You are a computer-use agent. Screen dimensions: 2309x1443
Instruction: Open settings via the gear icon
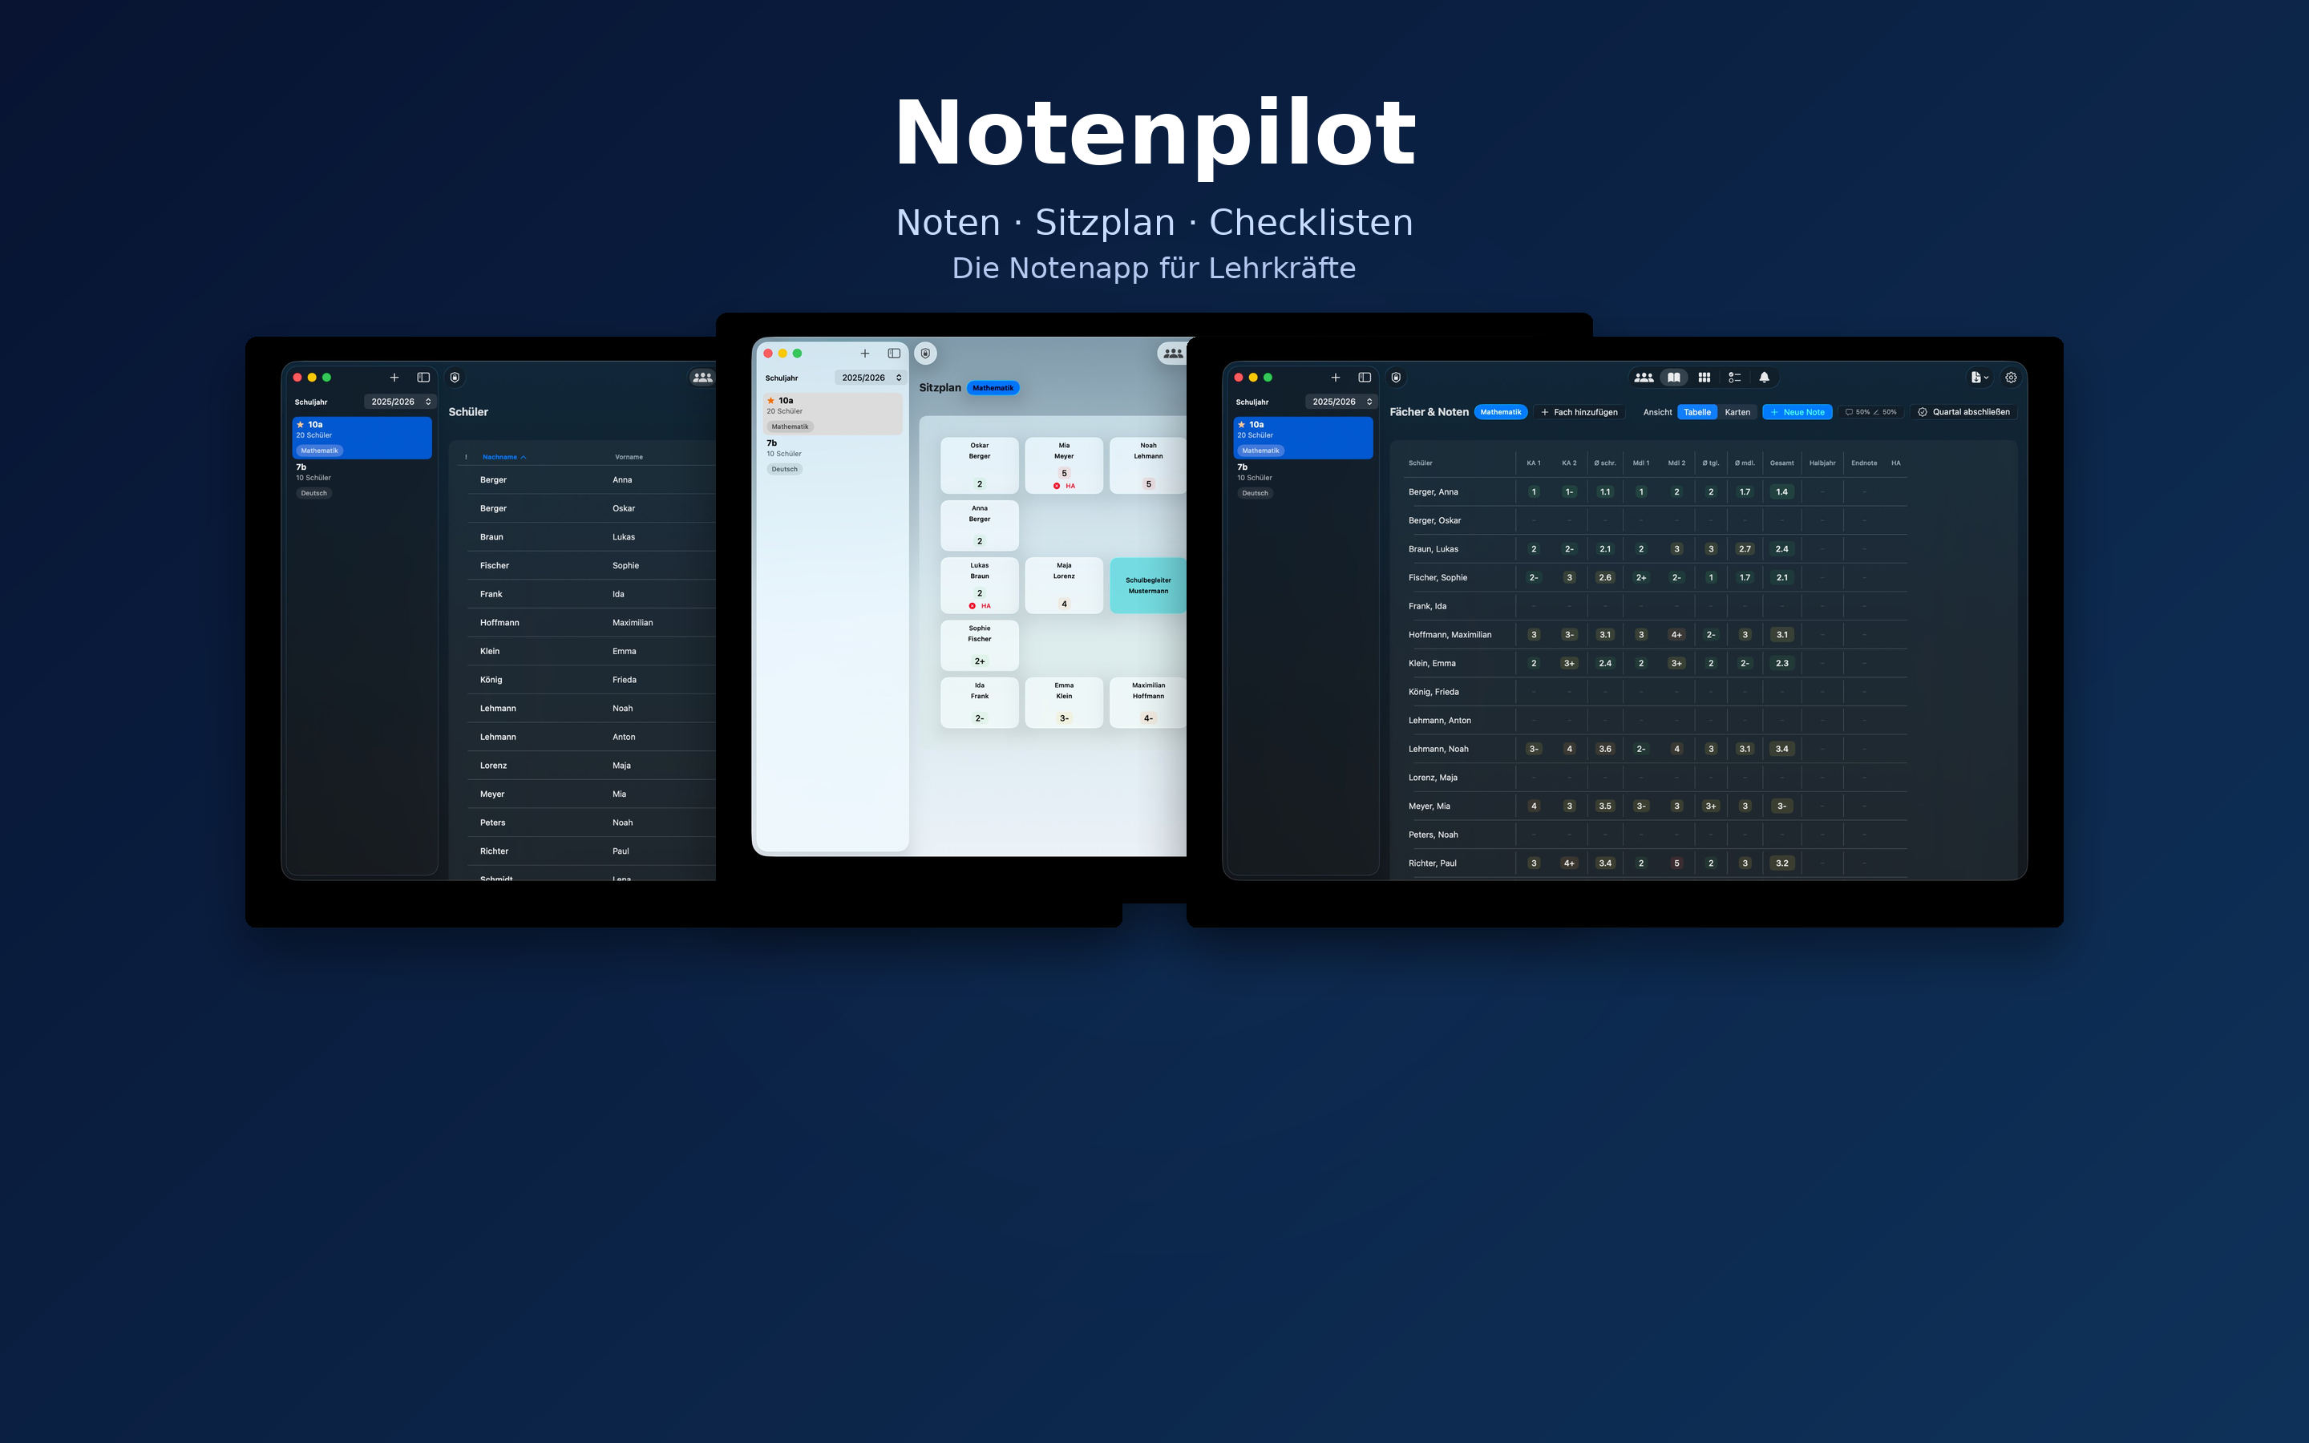click(2012, 378)
